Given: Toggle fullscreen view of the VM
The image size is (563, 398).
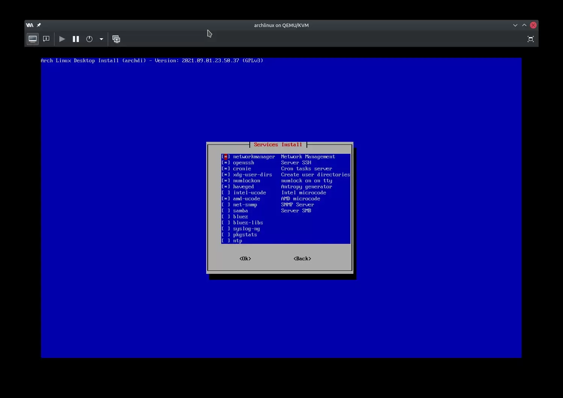Looking at the screenshot, I should click(530, 39).
